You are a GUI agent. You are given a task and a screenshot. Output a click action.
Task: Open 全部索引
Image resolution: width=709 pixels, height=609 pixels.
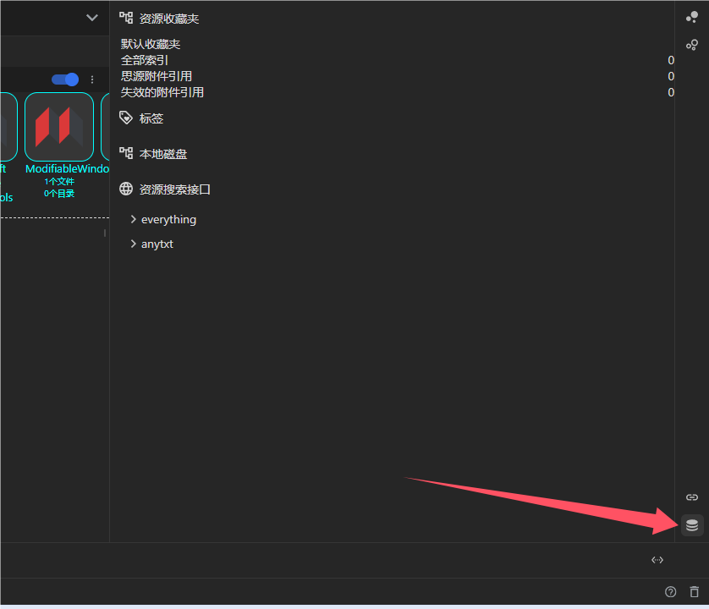pyautogui.click(x=144, y=60)
